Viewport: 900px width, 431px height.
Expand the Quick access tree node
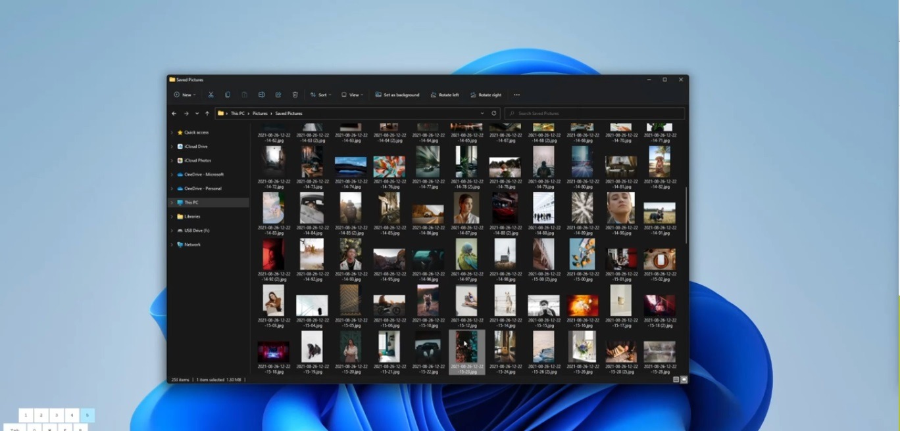tap(172, 133)
